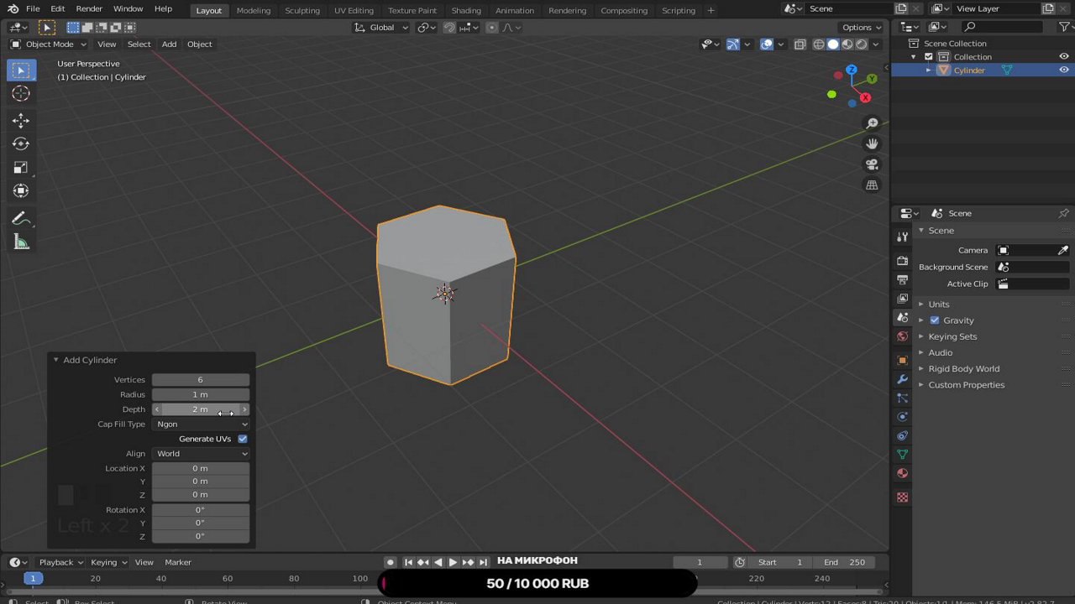
Task: Hide the Cylinder with its eye icon
Action: (x=1064, y=70)
